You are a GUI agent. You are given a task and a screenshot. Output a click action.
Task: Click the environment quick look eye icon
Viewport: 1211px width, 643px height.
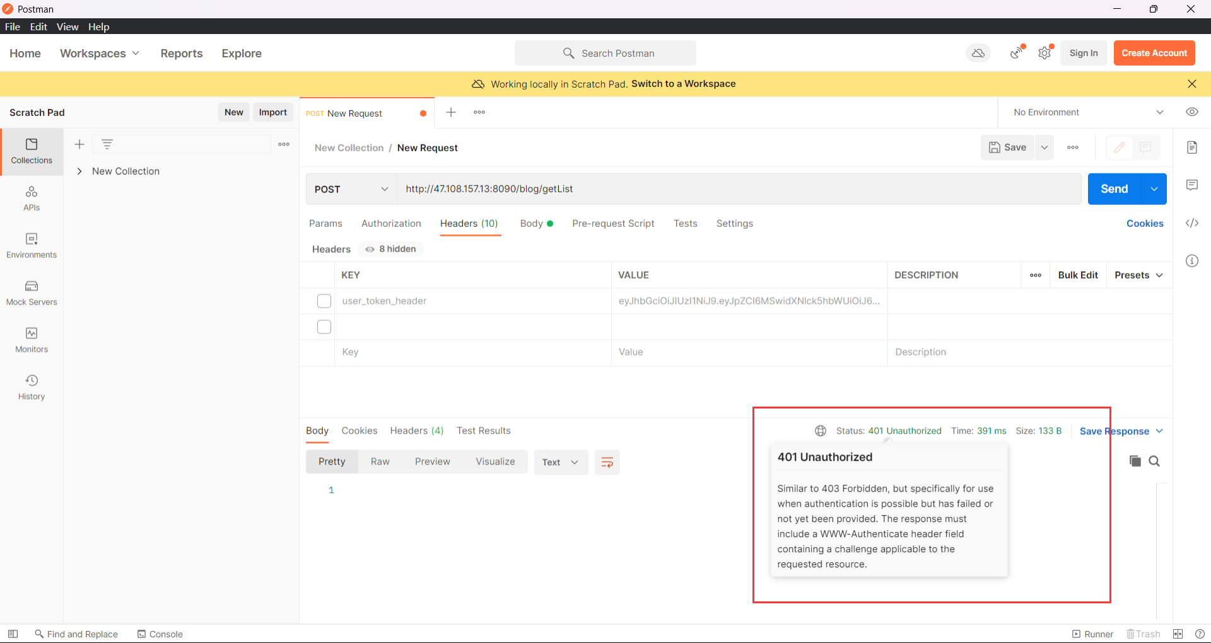pos(1192,112)
